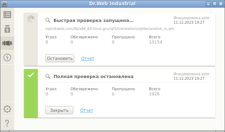
Task: Click Dr.Web spider icon in title bar
Action: point(5,4)
